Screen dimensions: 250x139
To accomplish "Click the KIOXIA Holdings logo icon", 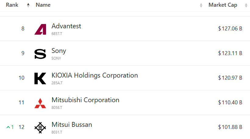I will pyautogui.click(x=40, y=78).
